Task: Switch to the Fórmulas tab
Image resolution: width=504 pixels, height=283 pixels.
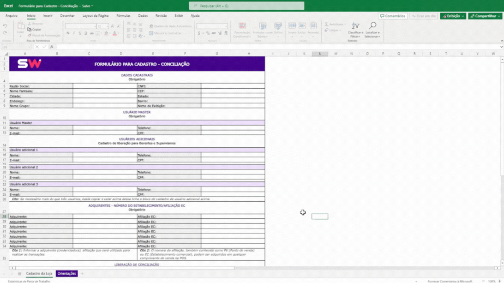Action: pyautogui.click(x=123, y=15)
